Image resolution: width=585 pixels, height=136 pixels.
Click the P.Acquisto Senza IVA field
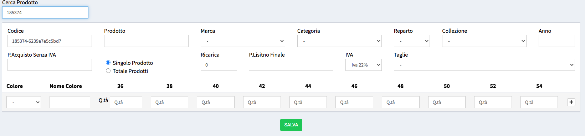tap(50, 65)
